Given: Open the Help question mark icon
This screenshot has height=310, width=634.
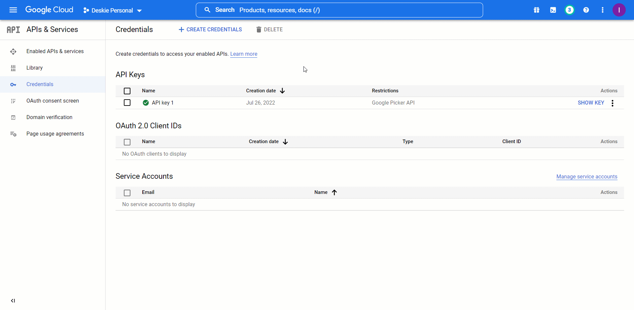Looking at the screenshot, I should 586,10.
